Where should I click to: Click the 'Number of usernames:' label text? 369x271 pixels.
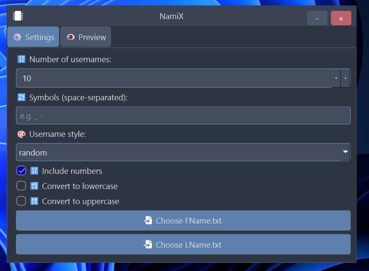point(70,59)
